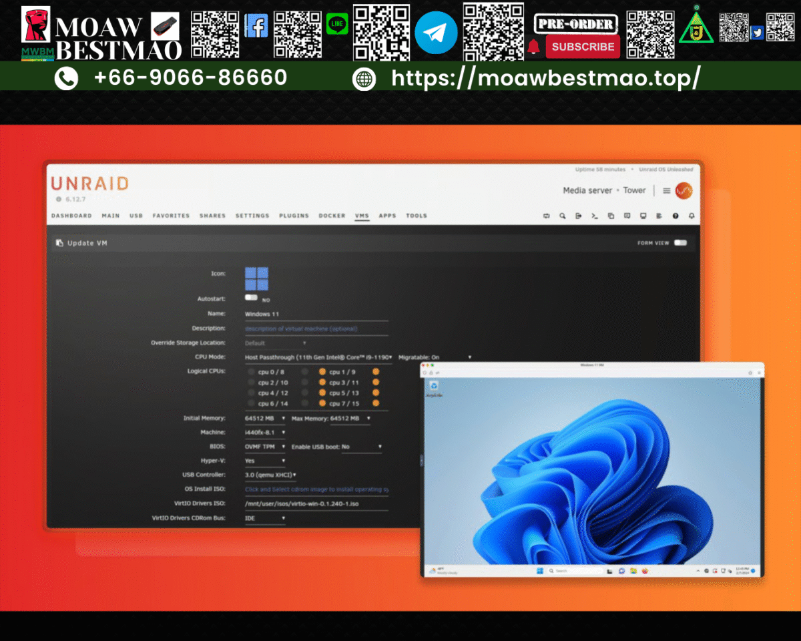Screen dimensions: 801x641
Task: Open the DASHBOARD tab in Unraid
Action: tap(71, 216)
